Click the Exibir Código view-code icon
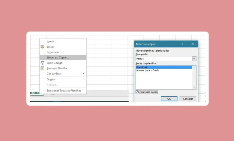The height and width of the screenshot is (141, 234). coord(43,63)
